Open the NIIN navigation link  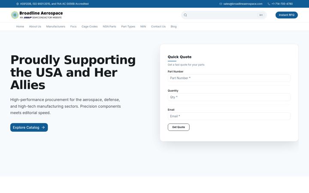143,27
